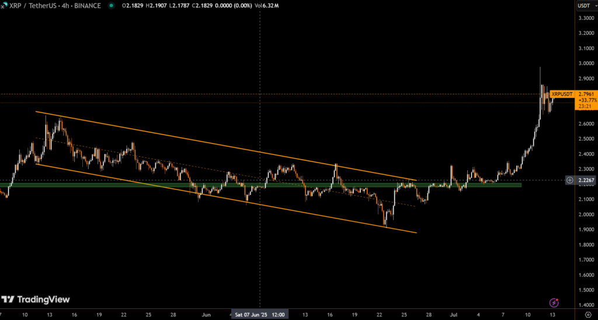The height and width of the screenshot is (320, 598).
Task: Open the USDT currency dropdown
Action: [x=583, y=6]
